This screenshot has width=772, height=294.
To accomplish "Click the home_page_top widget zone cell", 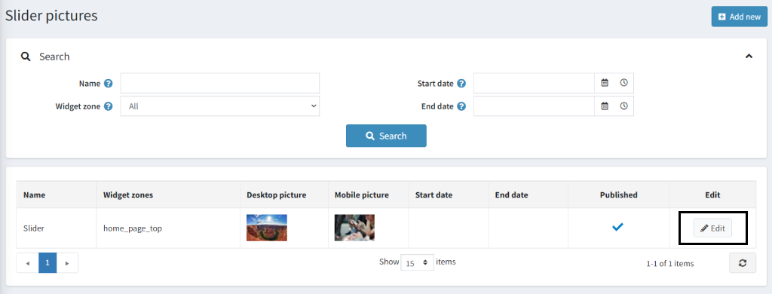I will pos(168,228).
